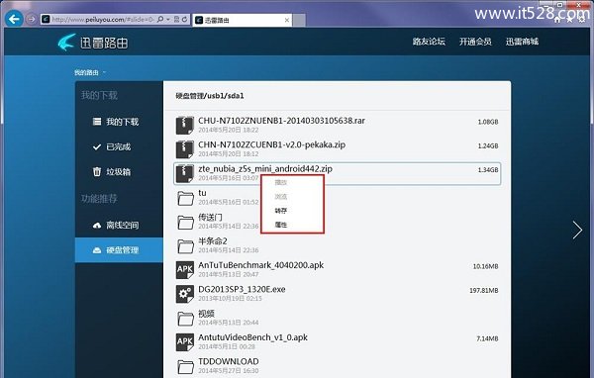Click the 视频 folder icon

point(186,319)
